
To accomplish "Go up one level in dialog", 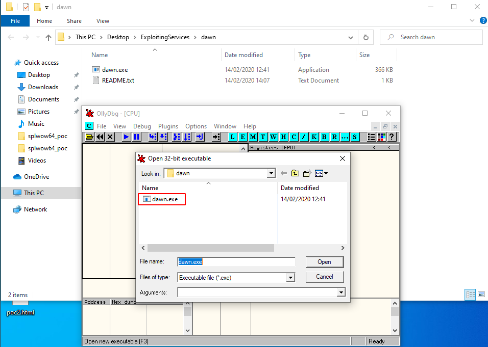I will [x=295, y=173].
